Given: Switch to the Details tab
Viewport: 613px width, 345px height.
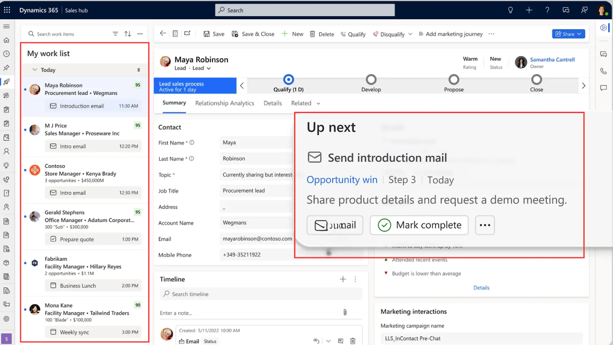Looking at the screenshot, I should click(273, 103).
